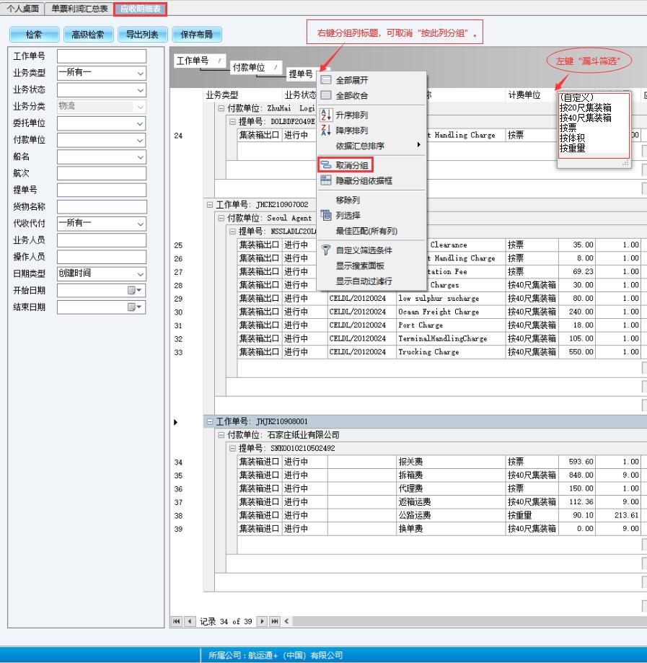The width and height of the screenshot is (647, 663).
Task: Expand the 业务类型 dropdown
Action: click(140, 72)
